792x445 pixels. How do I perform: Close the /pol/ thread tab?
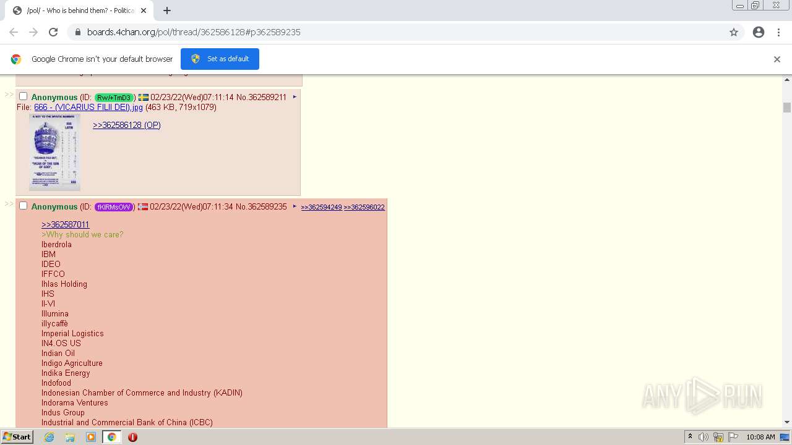144,11
